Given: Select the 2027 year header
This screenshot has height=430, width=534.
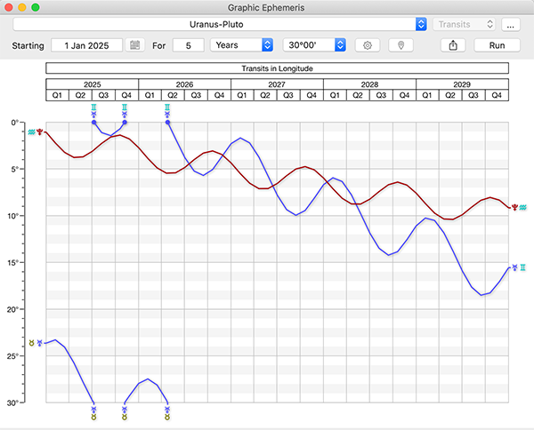Looking at the screenshot, I should tap(277, 84).
